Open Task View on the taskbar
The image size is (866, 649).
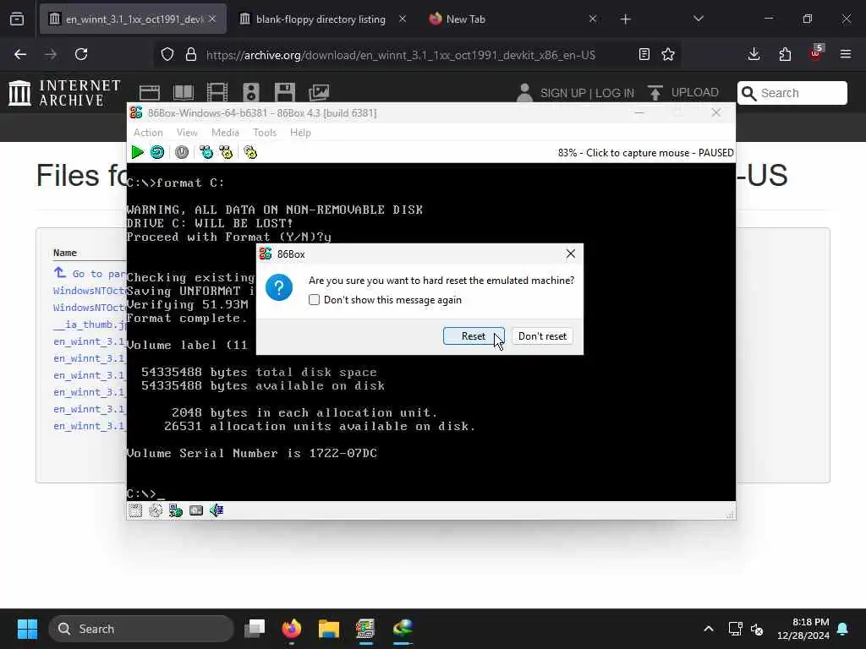[x=255, y=629]
